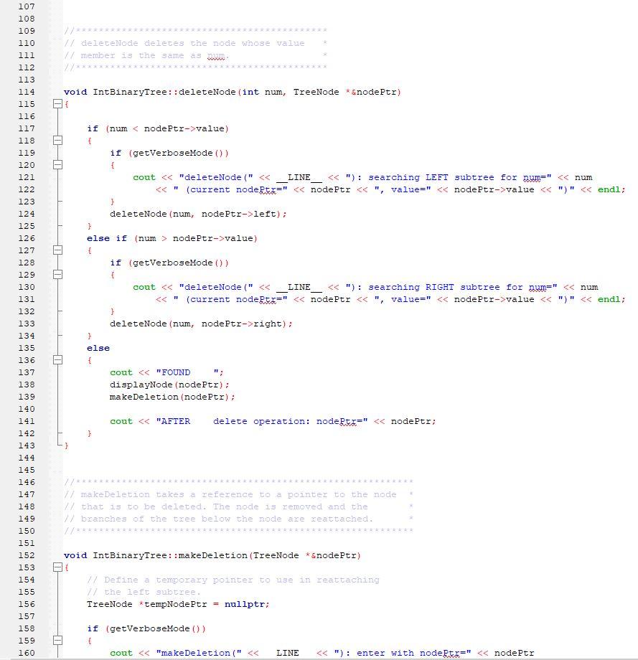Viewport: 638px width, 660px height.
Task: Collapse the deleteNode function body fold marker
Action: (58, 103)
